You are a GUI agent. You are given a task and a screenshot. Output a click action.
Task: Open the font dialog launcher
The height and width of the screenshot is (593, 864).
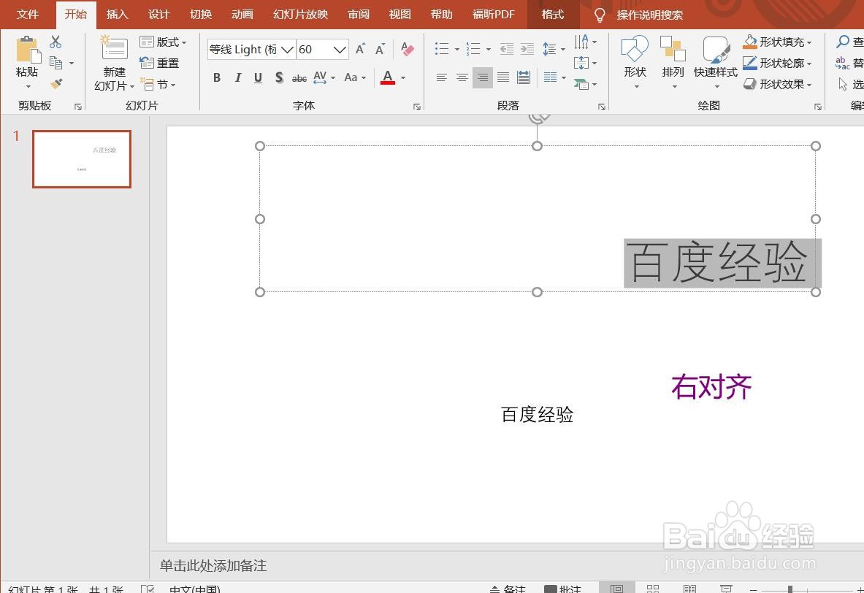tap(417, 107)
